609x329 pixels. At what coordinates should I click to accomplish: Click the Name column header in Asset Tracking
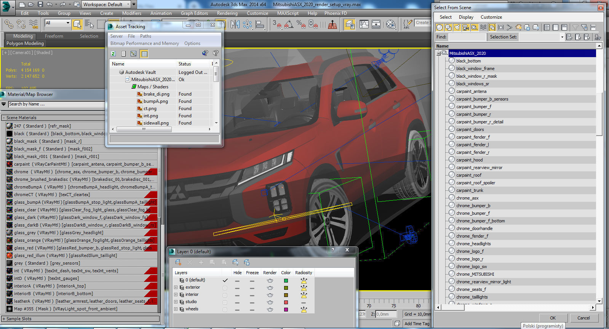[142, 64]
